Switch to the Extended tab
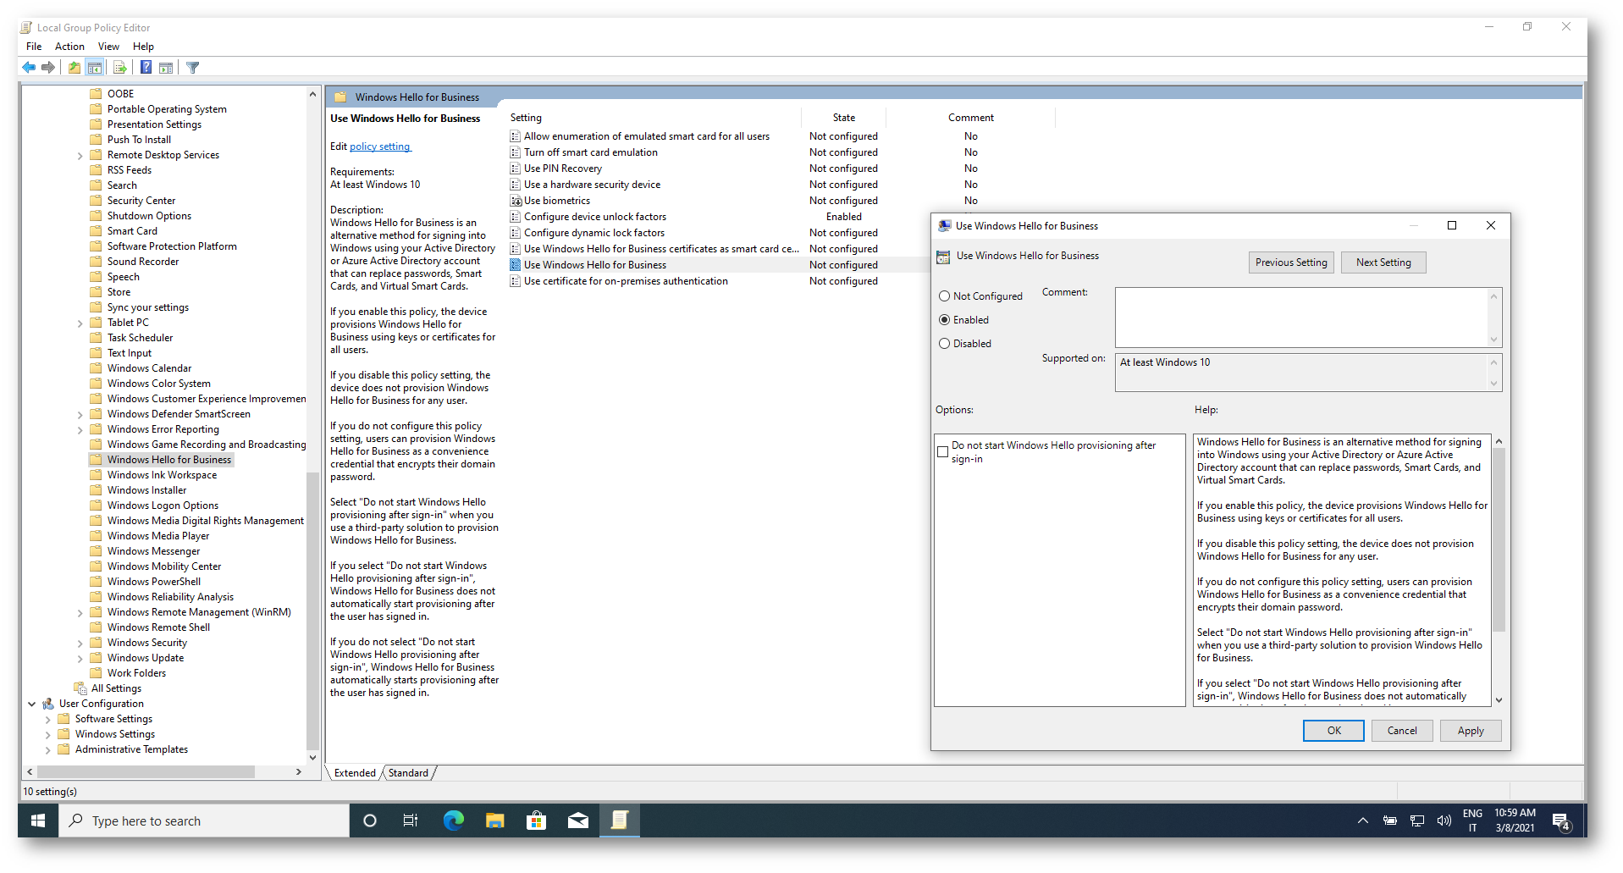The width and height of the screenshot is (1623, 873). click(355, 773)
